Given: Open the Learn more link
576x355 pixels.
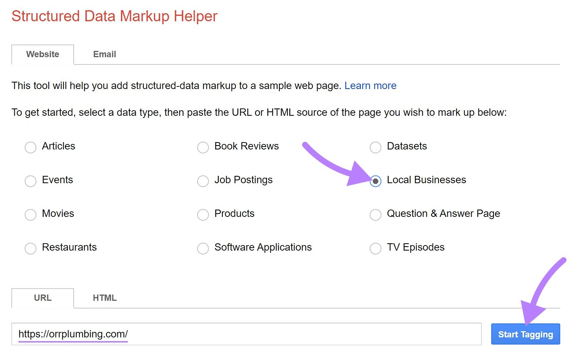Looking at the screenshot, I should 370,85.
